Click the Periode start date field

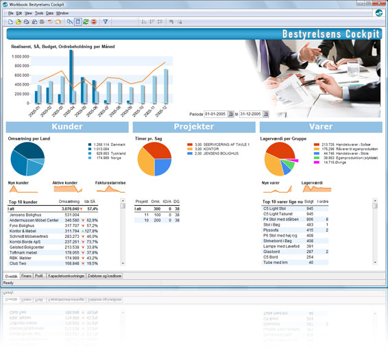click(x=215, y=114)
